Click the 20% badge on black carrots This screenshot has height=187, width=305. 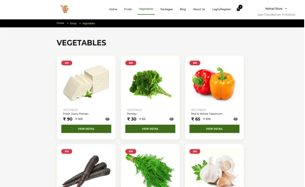click(67, 151)
